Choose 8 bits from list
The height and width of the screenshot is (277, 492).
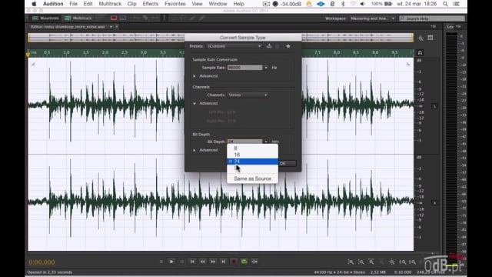[252, 149]
